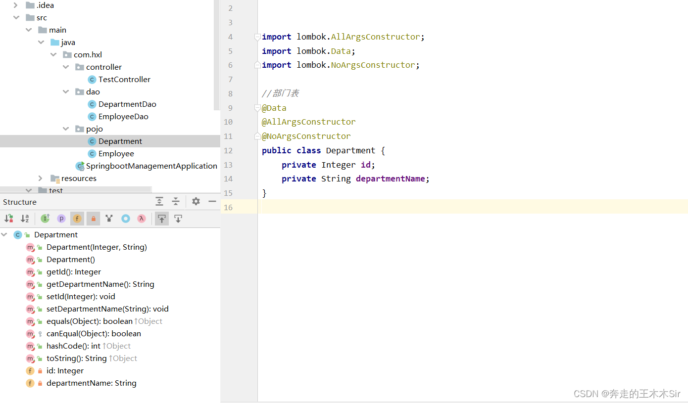Toggle fold marker at import line 6
The width and height of the screenshot is (688, 403).
point(257,65)
